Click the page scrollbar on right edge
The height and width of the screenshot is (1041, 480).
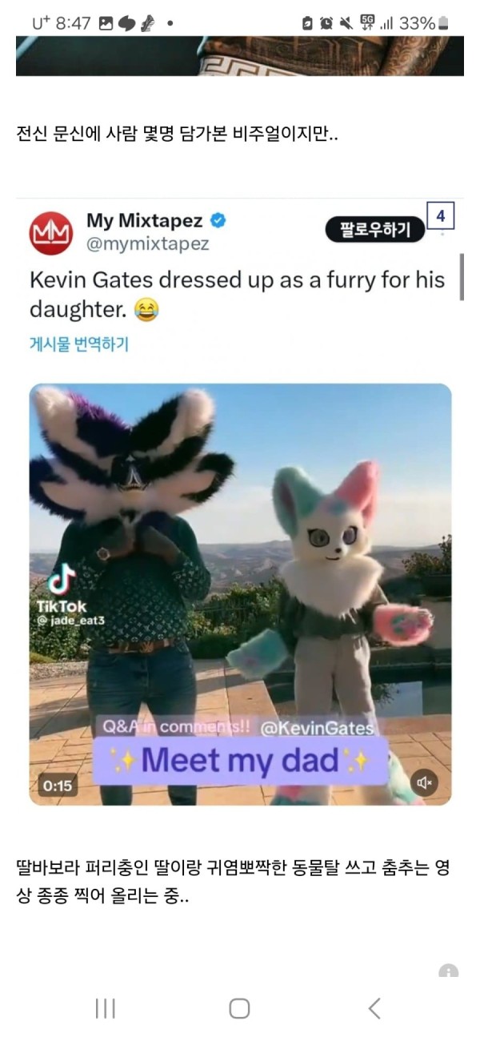pyautogui.click(x=462, y=275)
